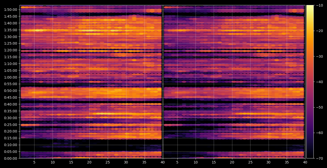The height and width of the screenshot is (168, 327).
Task: Click x-axis label 15 of the left heatmap
Action: coord(71,162)
